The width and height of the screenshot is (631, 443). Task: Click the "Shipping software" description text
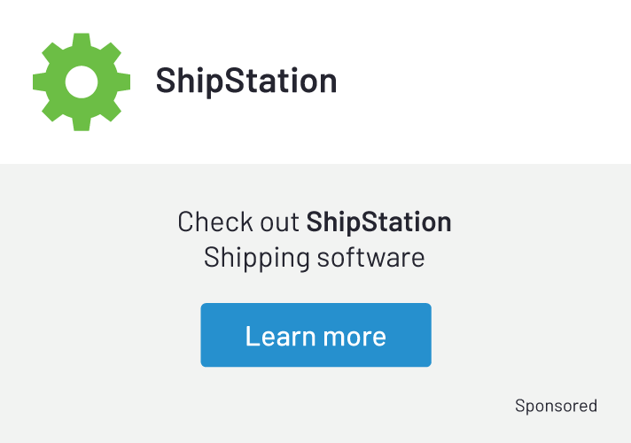pos(315,258)
